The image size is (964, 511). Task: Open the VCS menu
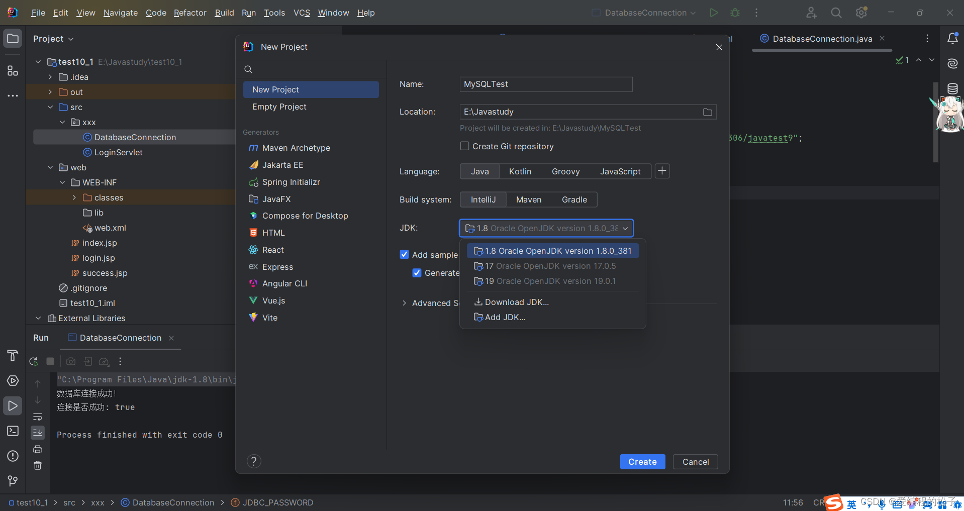tap(302, 13)
